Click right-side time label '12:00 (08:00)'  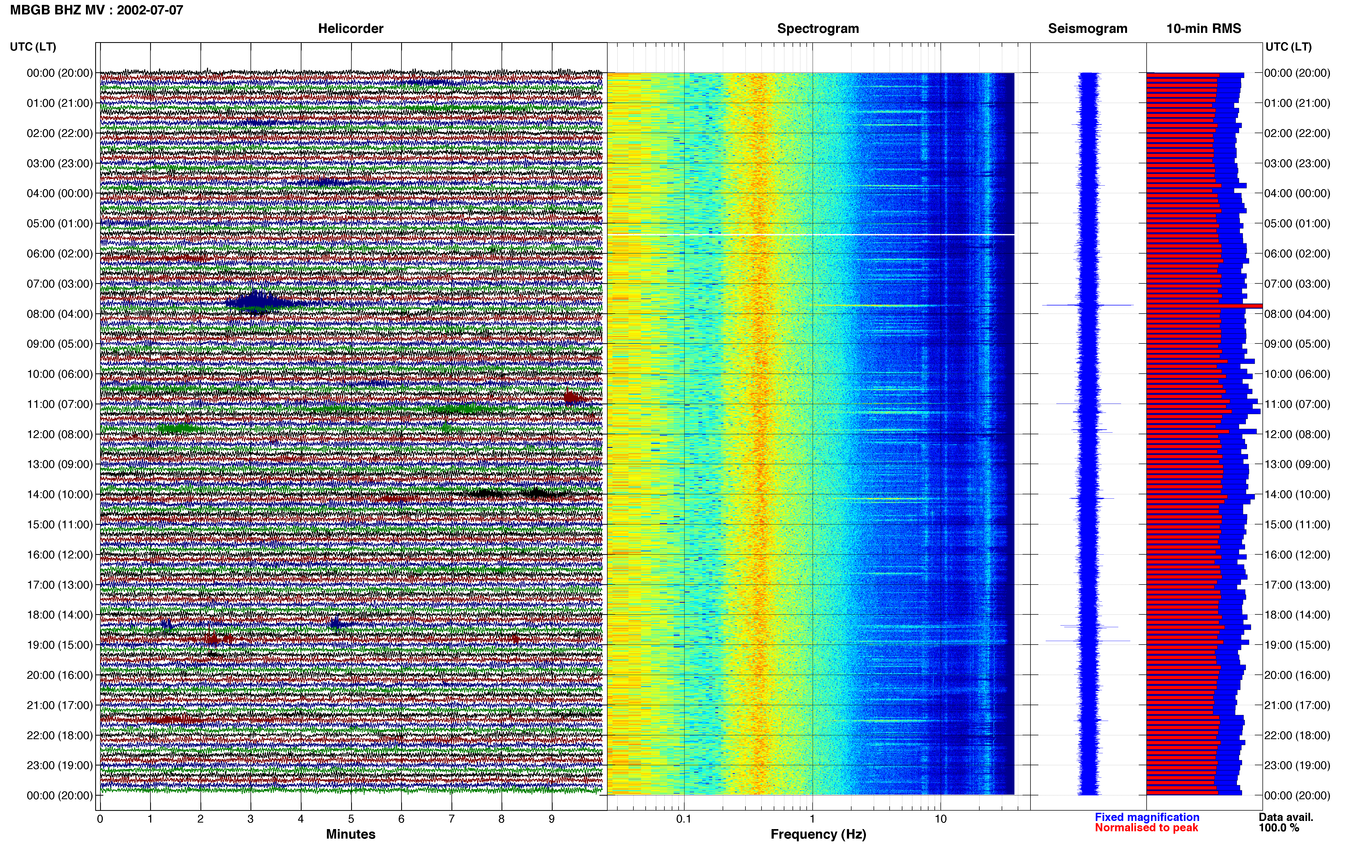coord(1297,435)
